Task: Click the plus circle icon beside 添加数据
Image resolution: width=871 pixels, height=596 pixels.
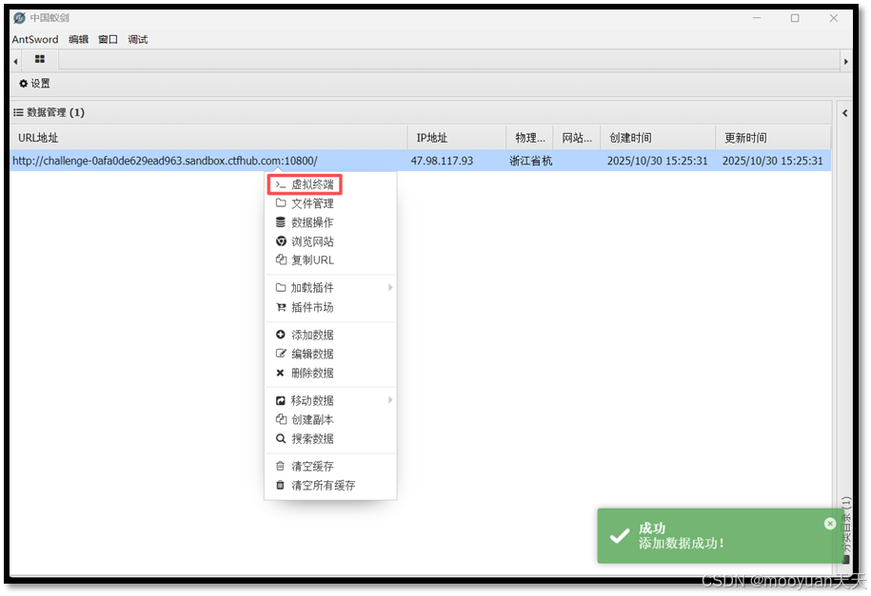Action: [x=281, y=335]
